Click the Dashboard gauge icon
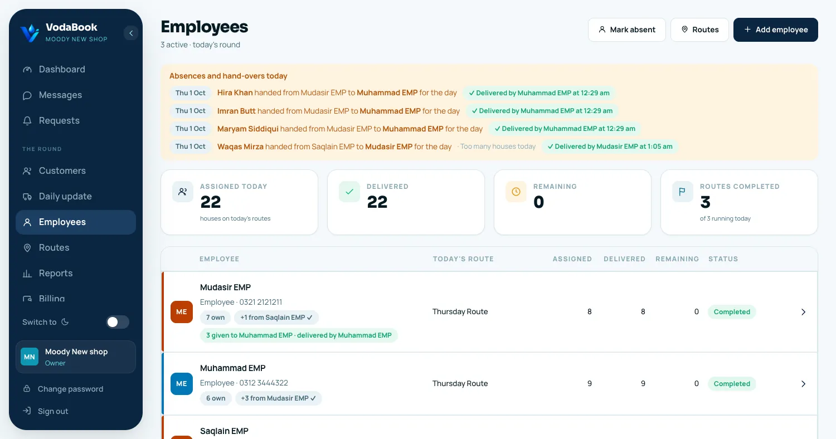 point(27,70)
